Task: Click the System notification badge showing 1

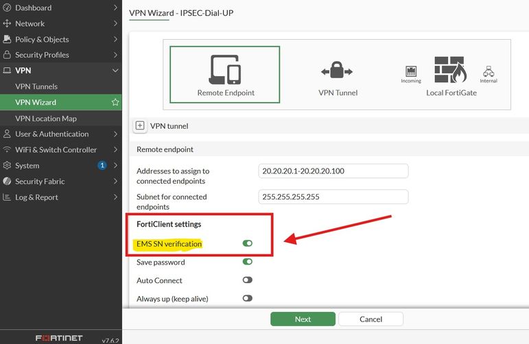Action: [x=102, y=165]
